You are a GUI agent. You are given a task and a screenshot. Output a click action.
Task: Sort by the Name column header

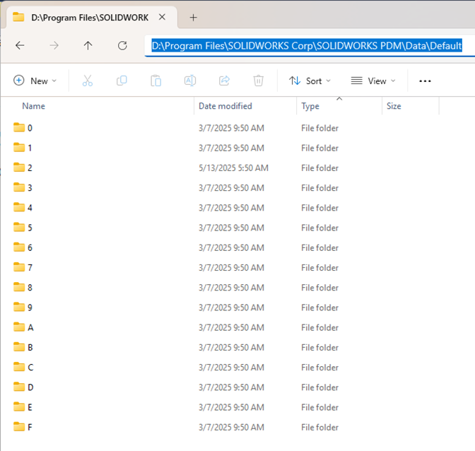click(33, 106)
